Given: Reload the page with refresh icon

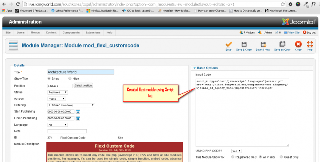Looking at the screenshot, I should pos(18,4).
